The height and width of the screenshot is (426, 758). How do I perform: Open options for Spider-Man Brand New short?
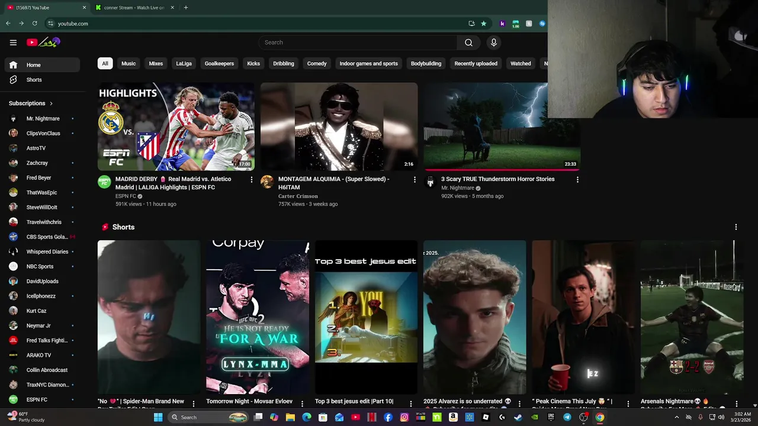tap(193, 404)
